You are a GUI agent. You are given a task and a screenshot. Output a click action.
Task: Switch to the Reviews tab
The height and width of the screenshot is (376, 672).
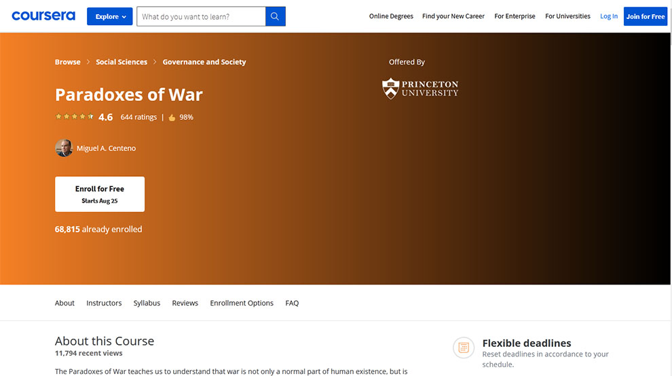click(x=185, y=303)
